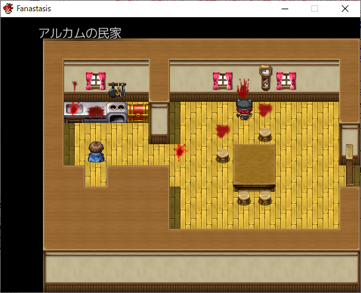Click the blood pool left of upper stool

pos(223,130)
